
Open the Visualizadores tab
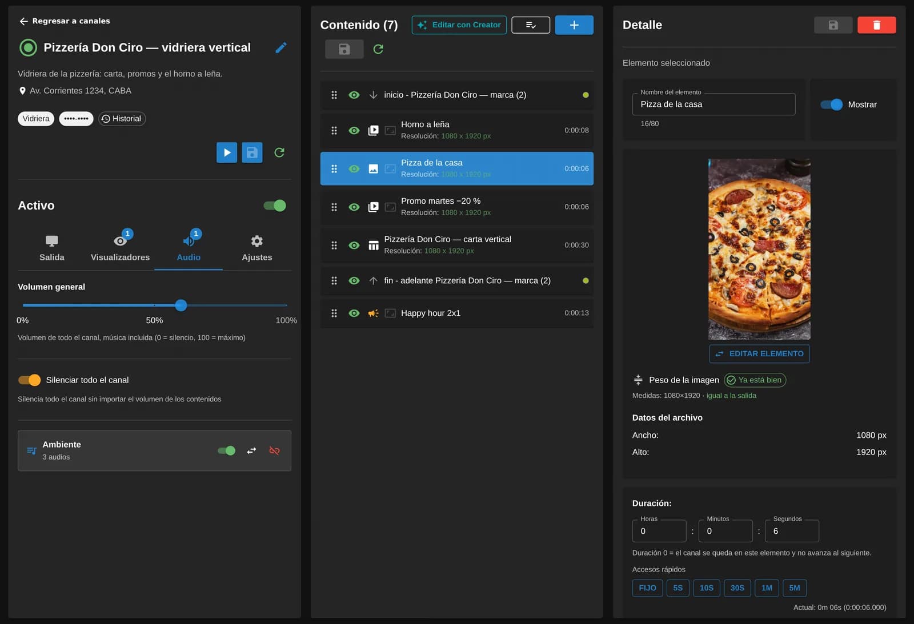(120, 248)
